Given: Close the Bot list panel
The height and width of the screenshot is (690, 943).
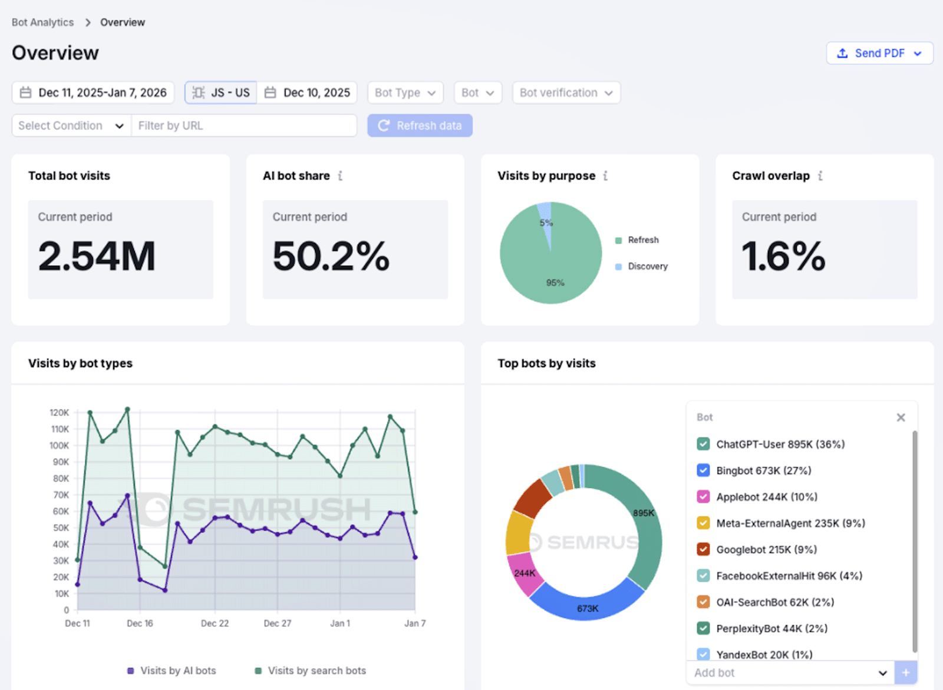Looking at the screenshot, I should (901, 417).
